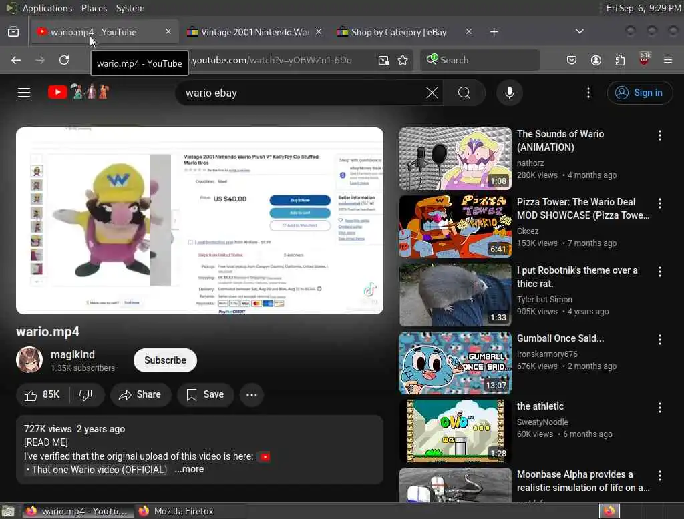Run YouTube search with magnifier button
This screenshot has height=519, width=684.
coord(464,93)
